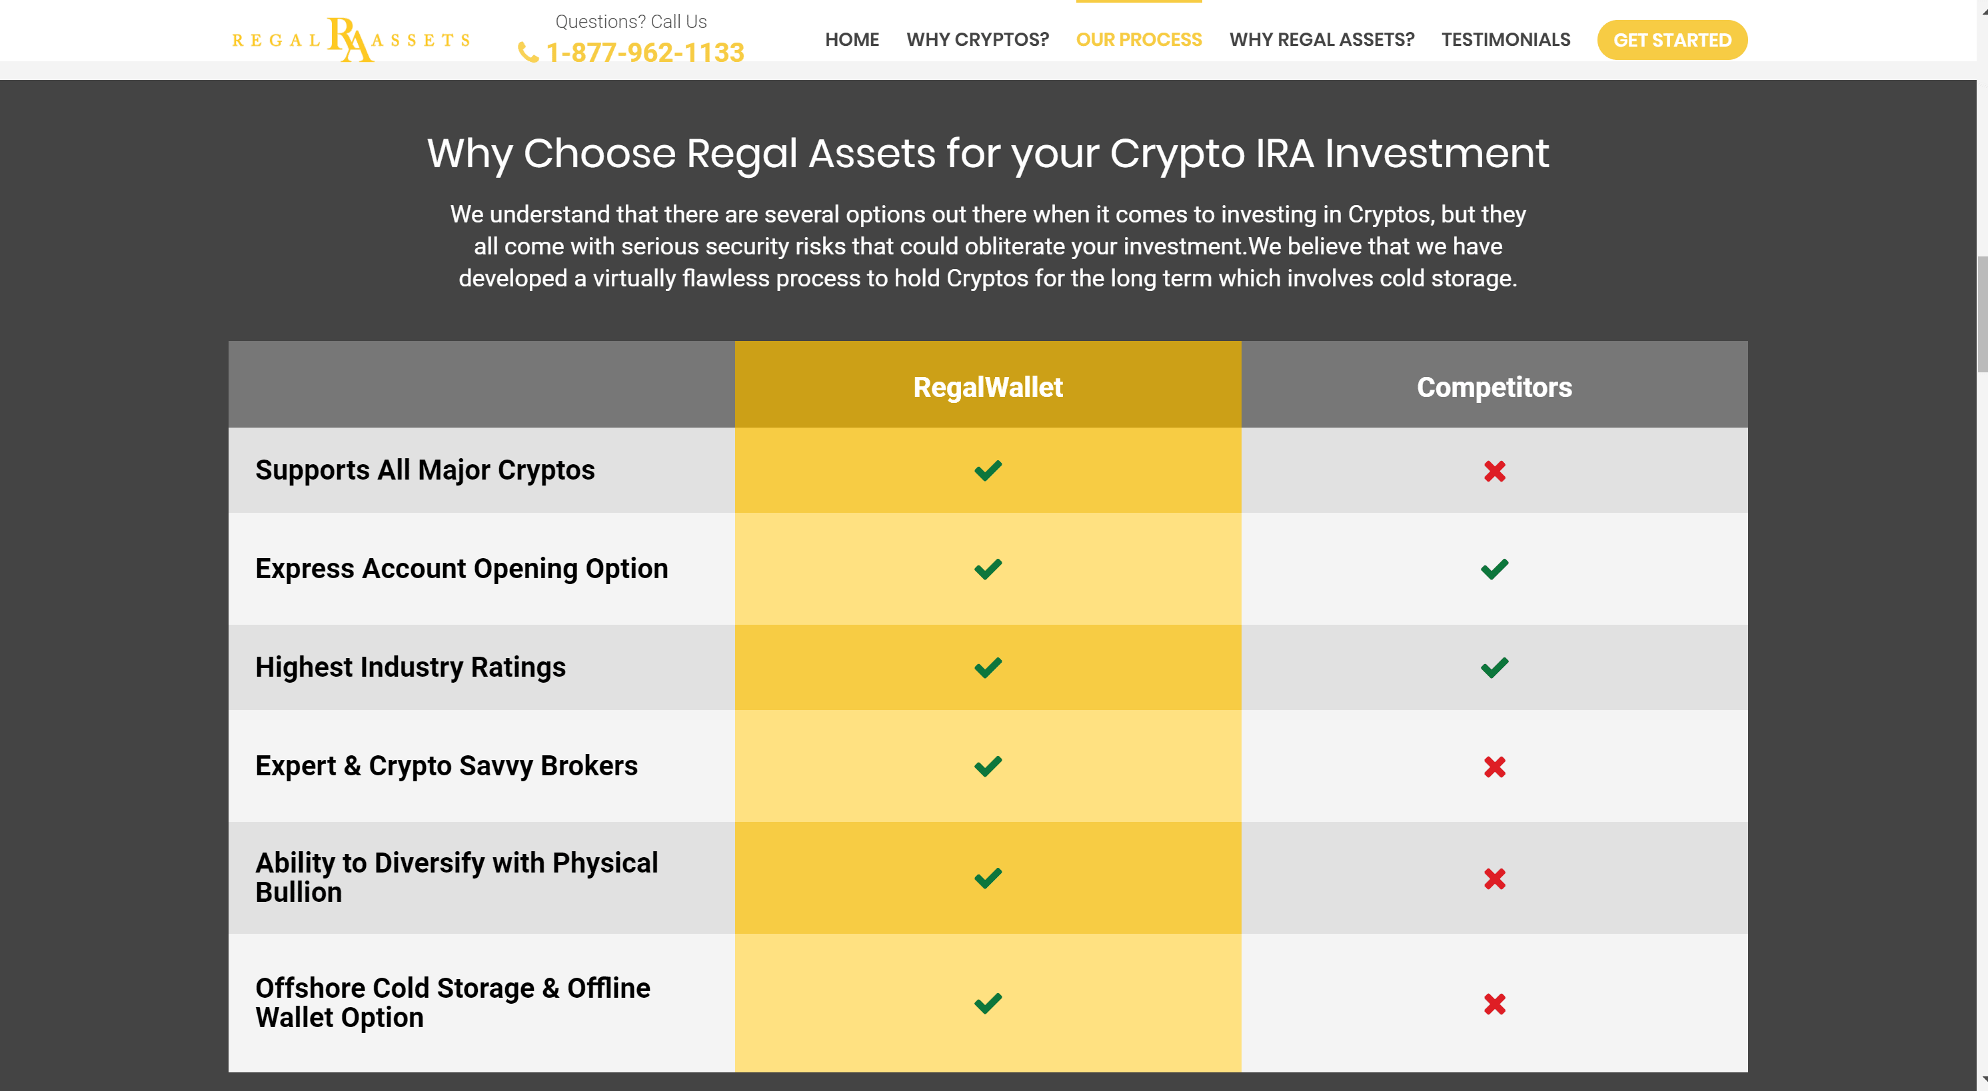Click RegalWallet checkmark for Physical Bullion row
The width and height of the screenshot is (1988, 1091).
point(988,879)
